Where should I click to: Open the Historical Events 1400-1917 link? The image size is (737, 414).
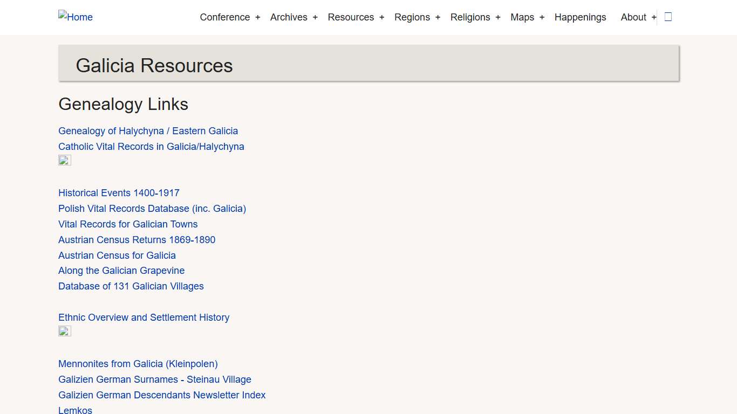point(119,192)
